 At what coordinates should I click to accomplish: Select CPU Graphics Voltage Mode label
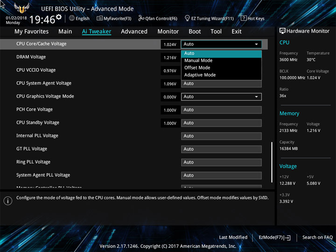[45, 97]
